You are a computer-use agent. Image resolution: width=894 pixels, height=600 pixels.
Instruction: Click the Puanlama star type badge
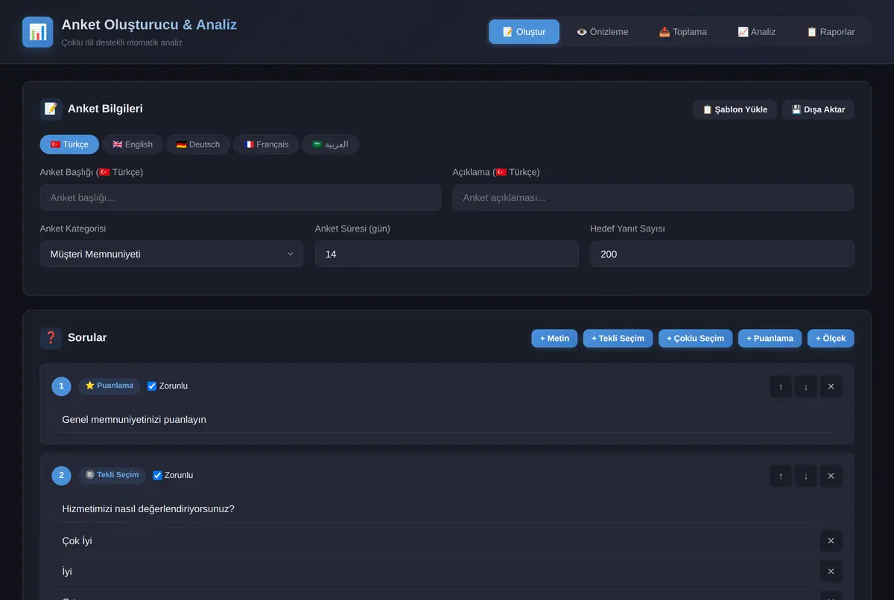tap(109, 386)
